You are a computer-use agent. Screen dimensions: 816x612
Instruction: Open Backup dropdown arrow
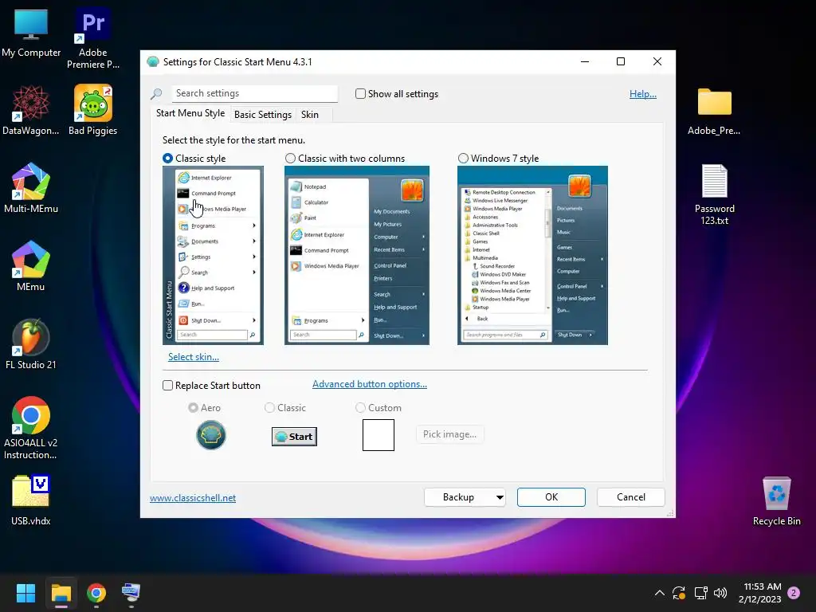pyautogui.click(x=500, y=497)
